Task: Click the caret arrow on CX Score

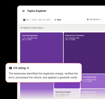Action: (x=100, y=19)
